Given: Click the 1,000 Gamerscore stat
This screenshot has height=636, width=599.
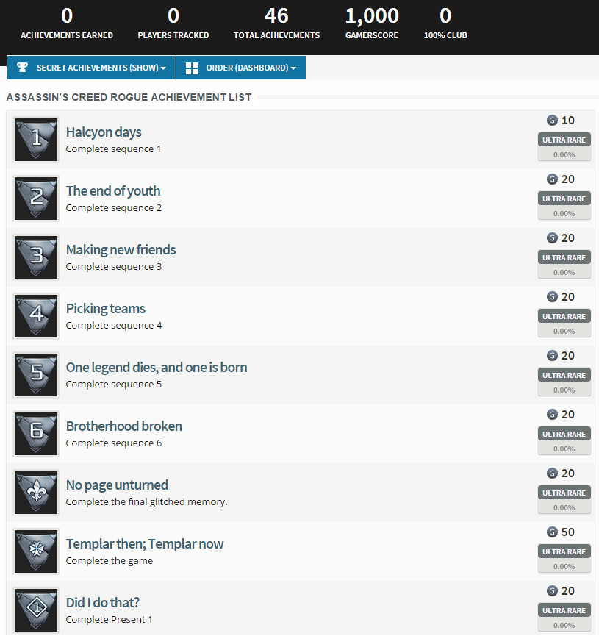Looking at the screenshot, I should (372, 23).
